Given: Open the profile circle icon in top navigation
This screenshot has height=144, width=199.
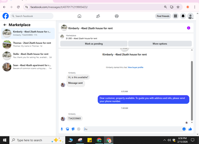Looking at the screenshot, I should [117, 16].
